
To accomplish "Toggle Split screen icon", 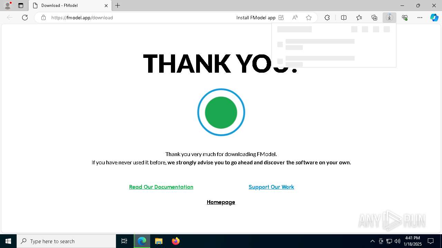I will [344, 18].
